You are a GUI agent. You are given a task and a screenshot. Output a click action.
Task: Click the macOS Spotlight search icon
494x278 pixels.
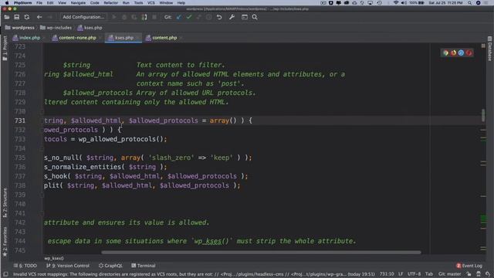coord(470,3)
